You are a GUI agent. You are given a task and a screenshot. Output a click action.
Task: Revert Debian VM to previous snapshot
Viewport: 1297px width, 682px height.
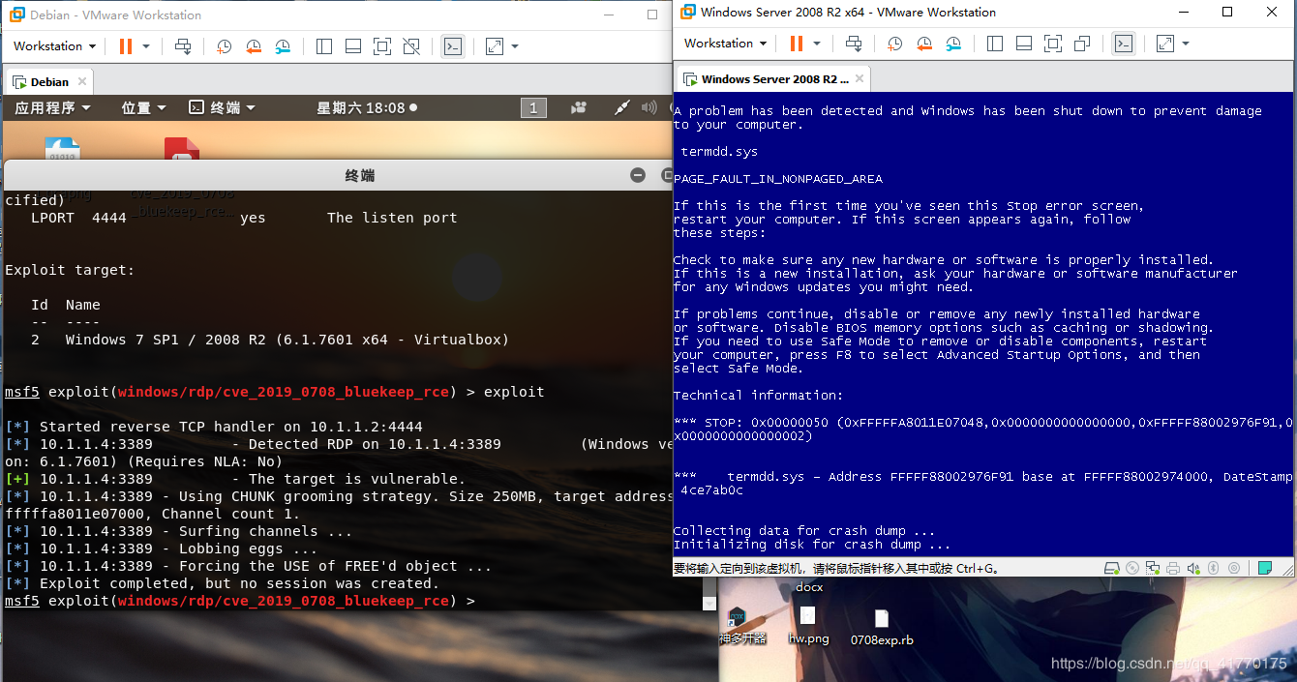pos(254,45)
